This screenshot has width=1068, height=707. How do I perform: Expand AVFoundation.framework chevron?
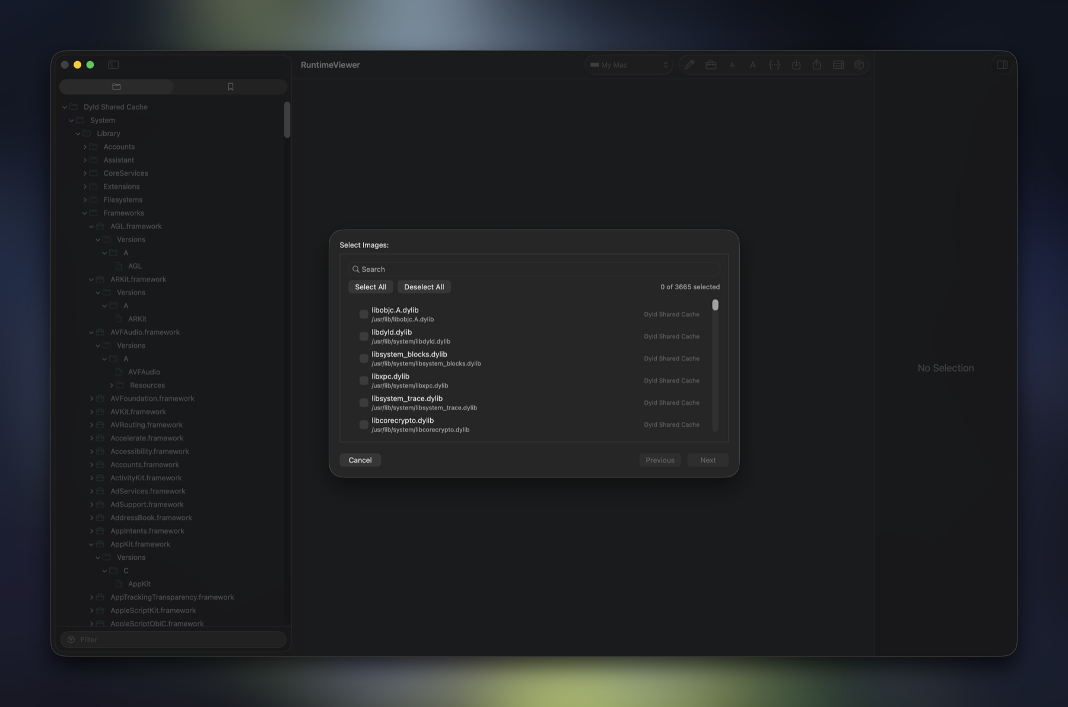(x=91, y=398)
